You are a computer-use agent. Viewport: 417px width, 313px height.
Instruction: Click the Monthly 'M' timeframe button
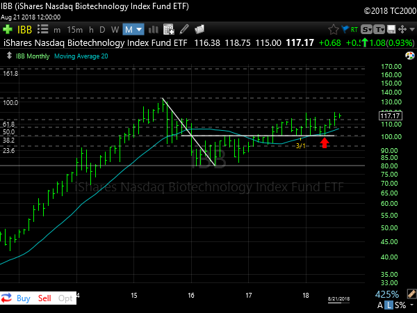click(x=129, y=29)
